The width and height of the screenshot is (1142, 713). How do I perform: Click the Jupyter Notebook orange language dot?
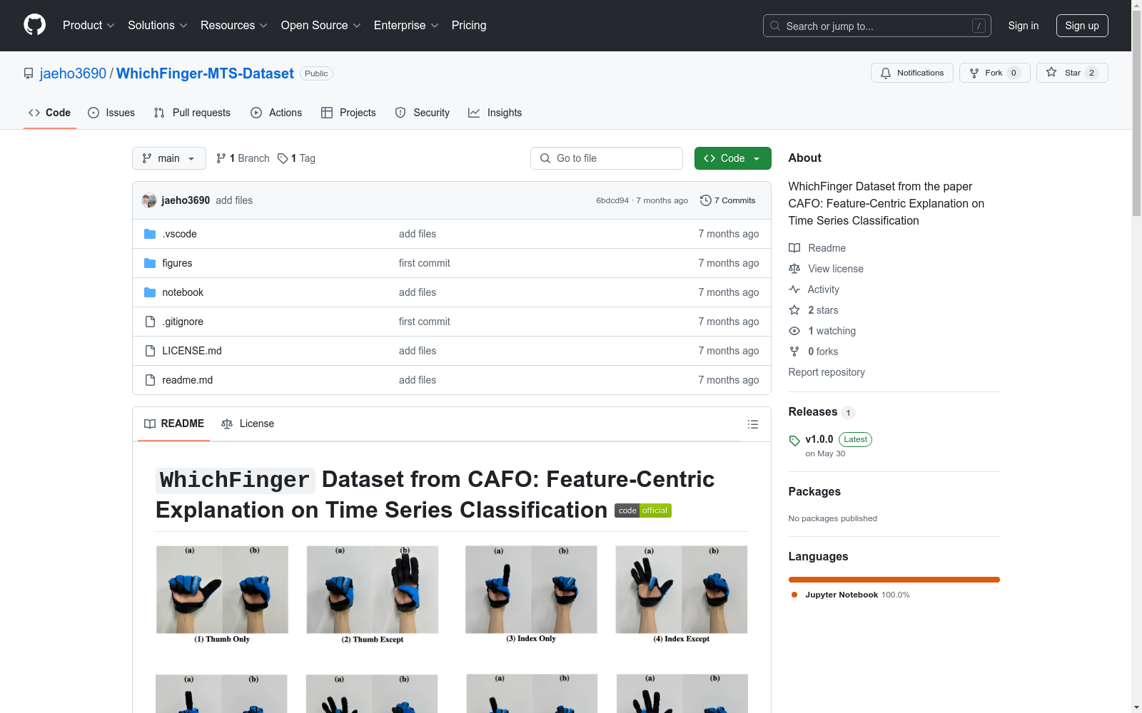[x=794, y=595]
